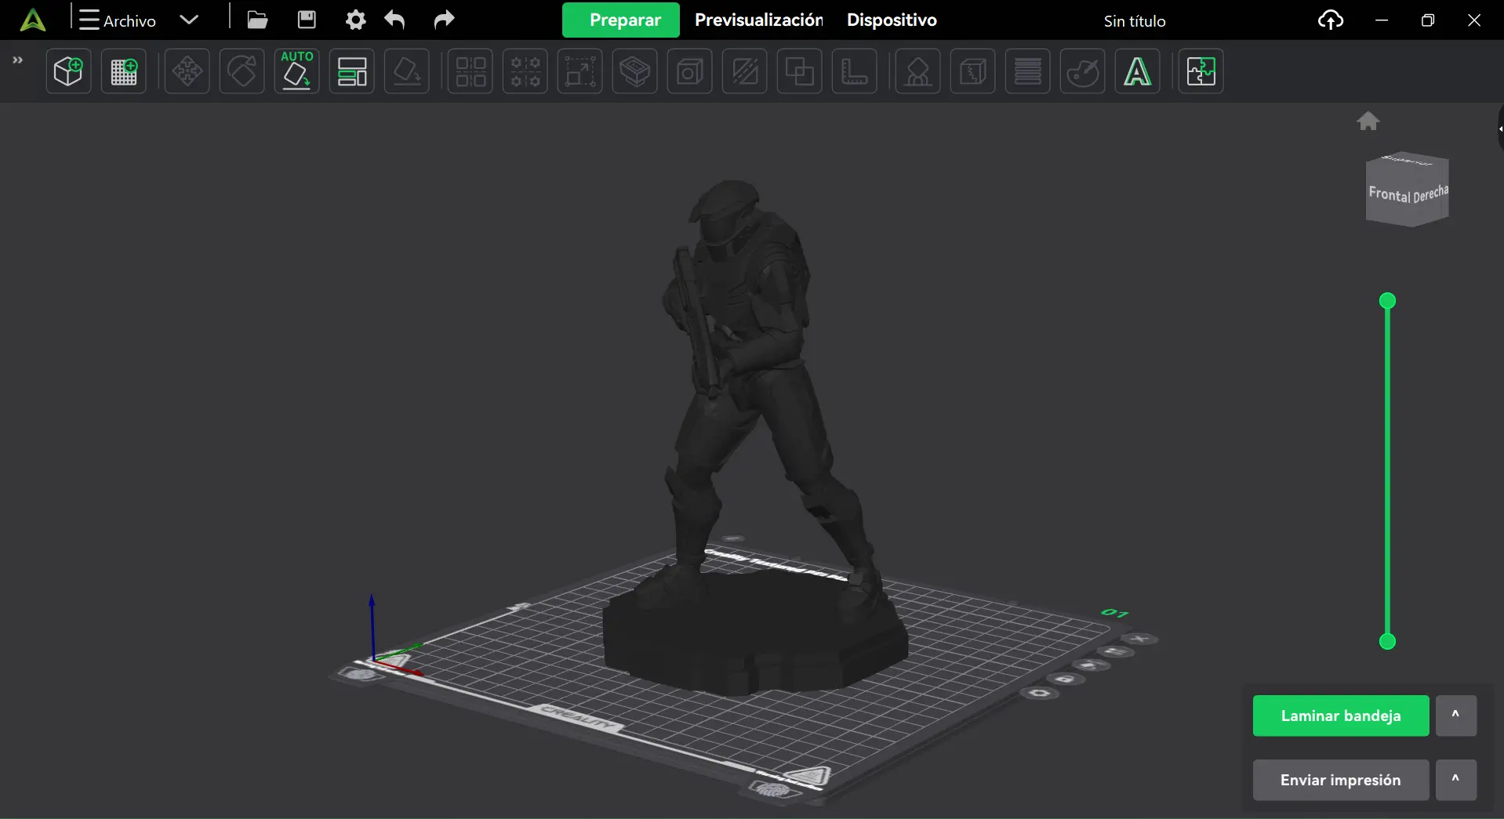Open the Archivo dropdown arrow

(189, 20)
